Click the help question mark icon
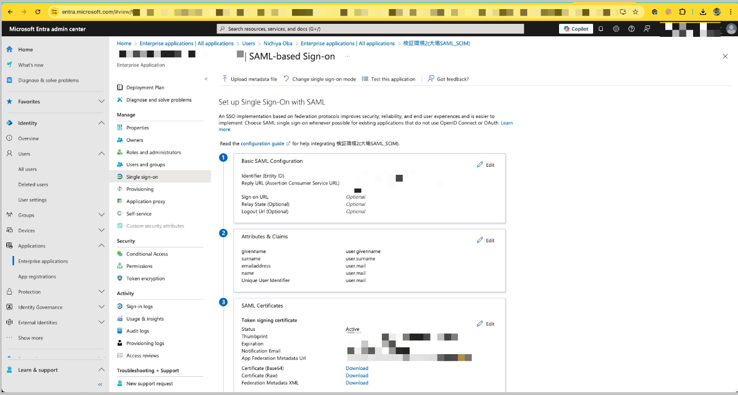This screenshot has height=395, width=738. click(631, 29)
